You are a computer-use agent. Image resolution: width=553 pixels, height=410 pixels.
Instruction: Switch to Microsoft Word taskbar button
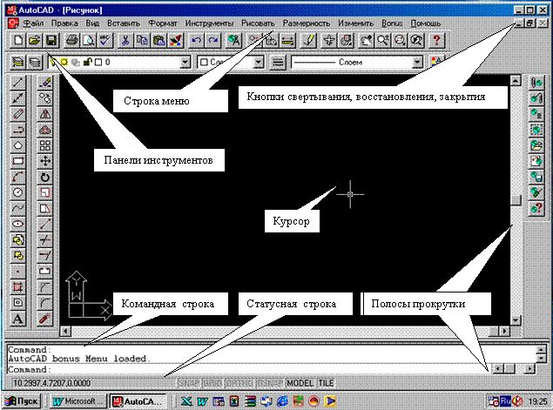78,400
